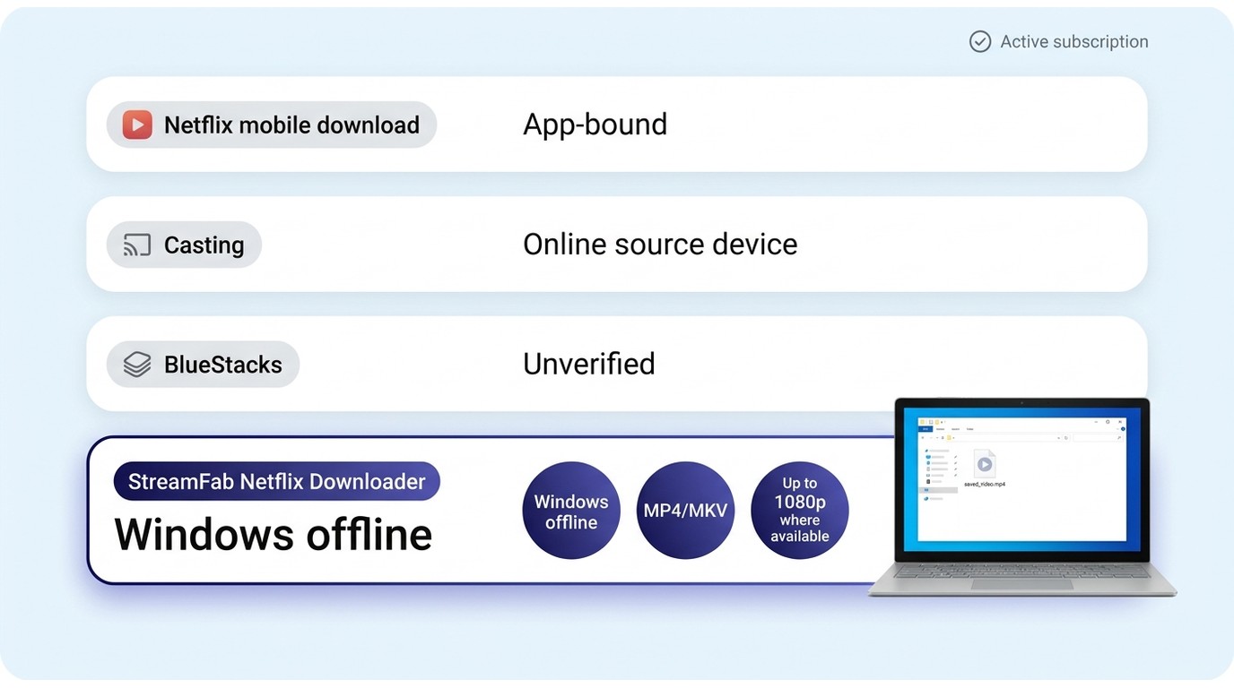Click the Up to 1080p where available badge
The image size is (1234, 688).
tap(800, 511)
